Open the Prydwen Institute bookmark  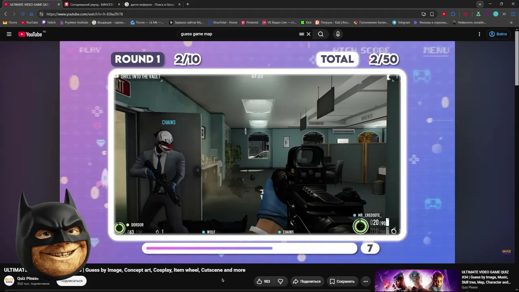point(73,23)
